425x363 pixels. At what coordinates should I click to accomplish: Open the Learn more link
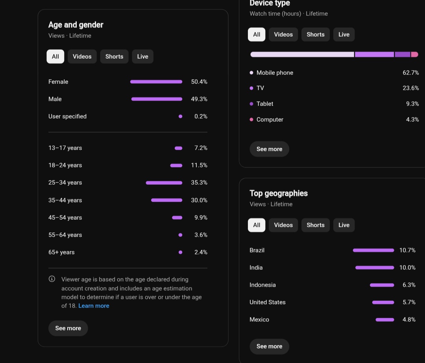94,306
